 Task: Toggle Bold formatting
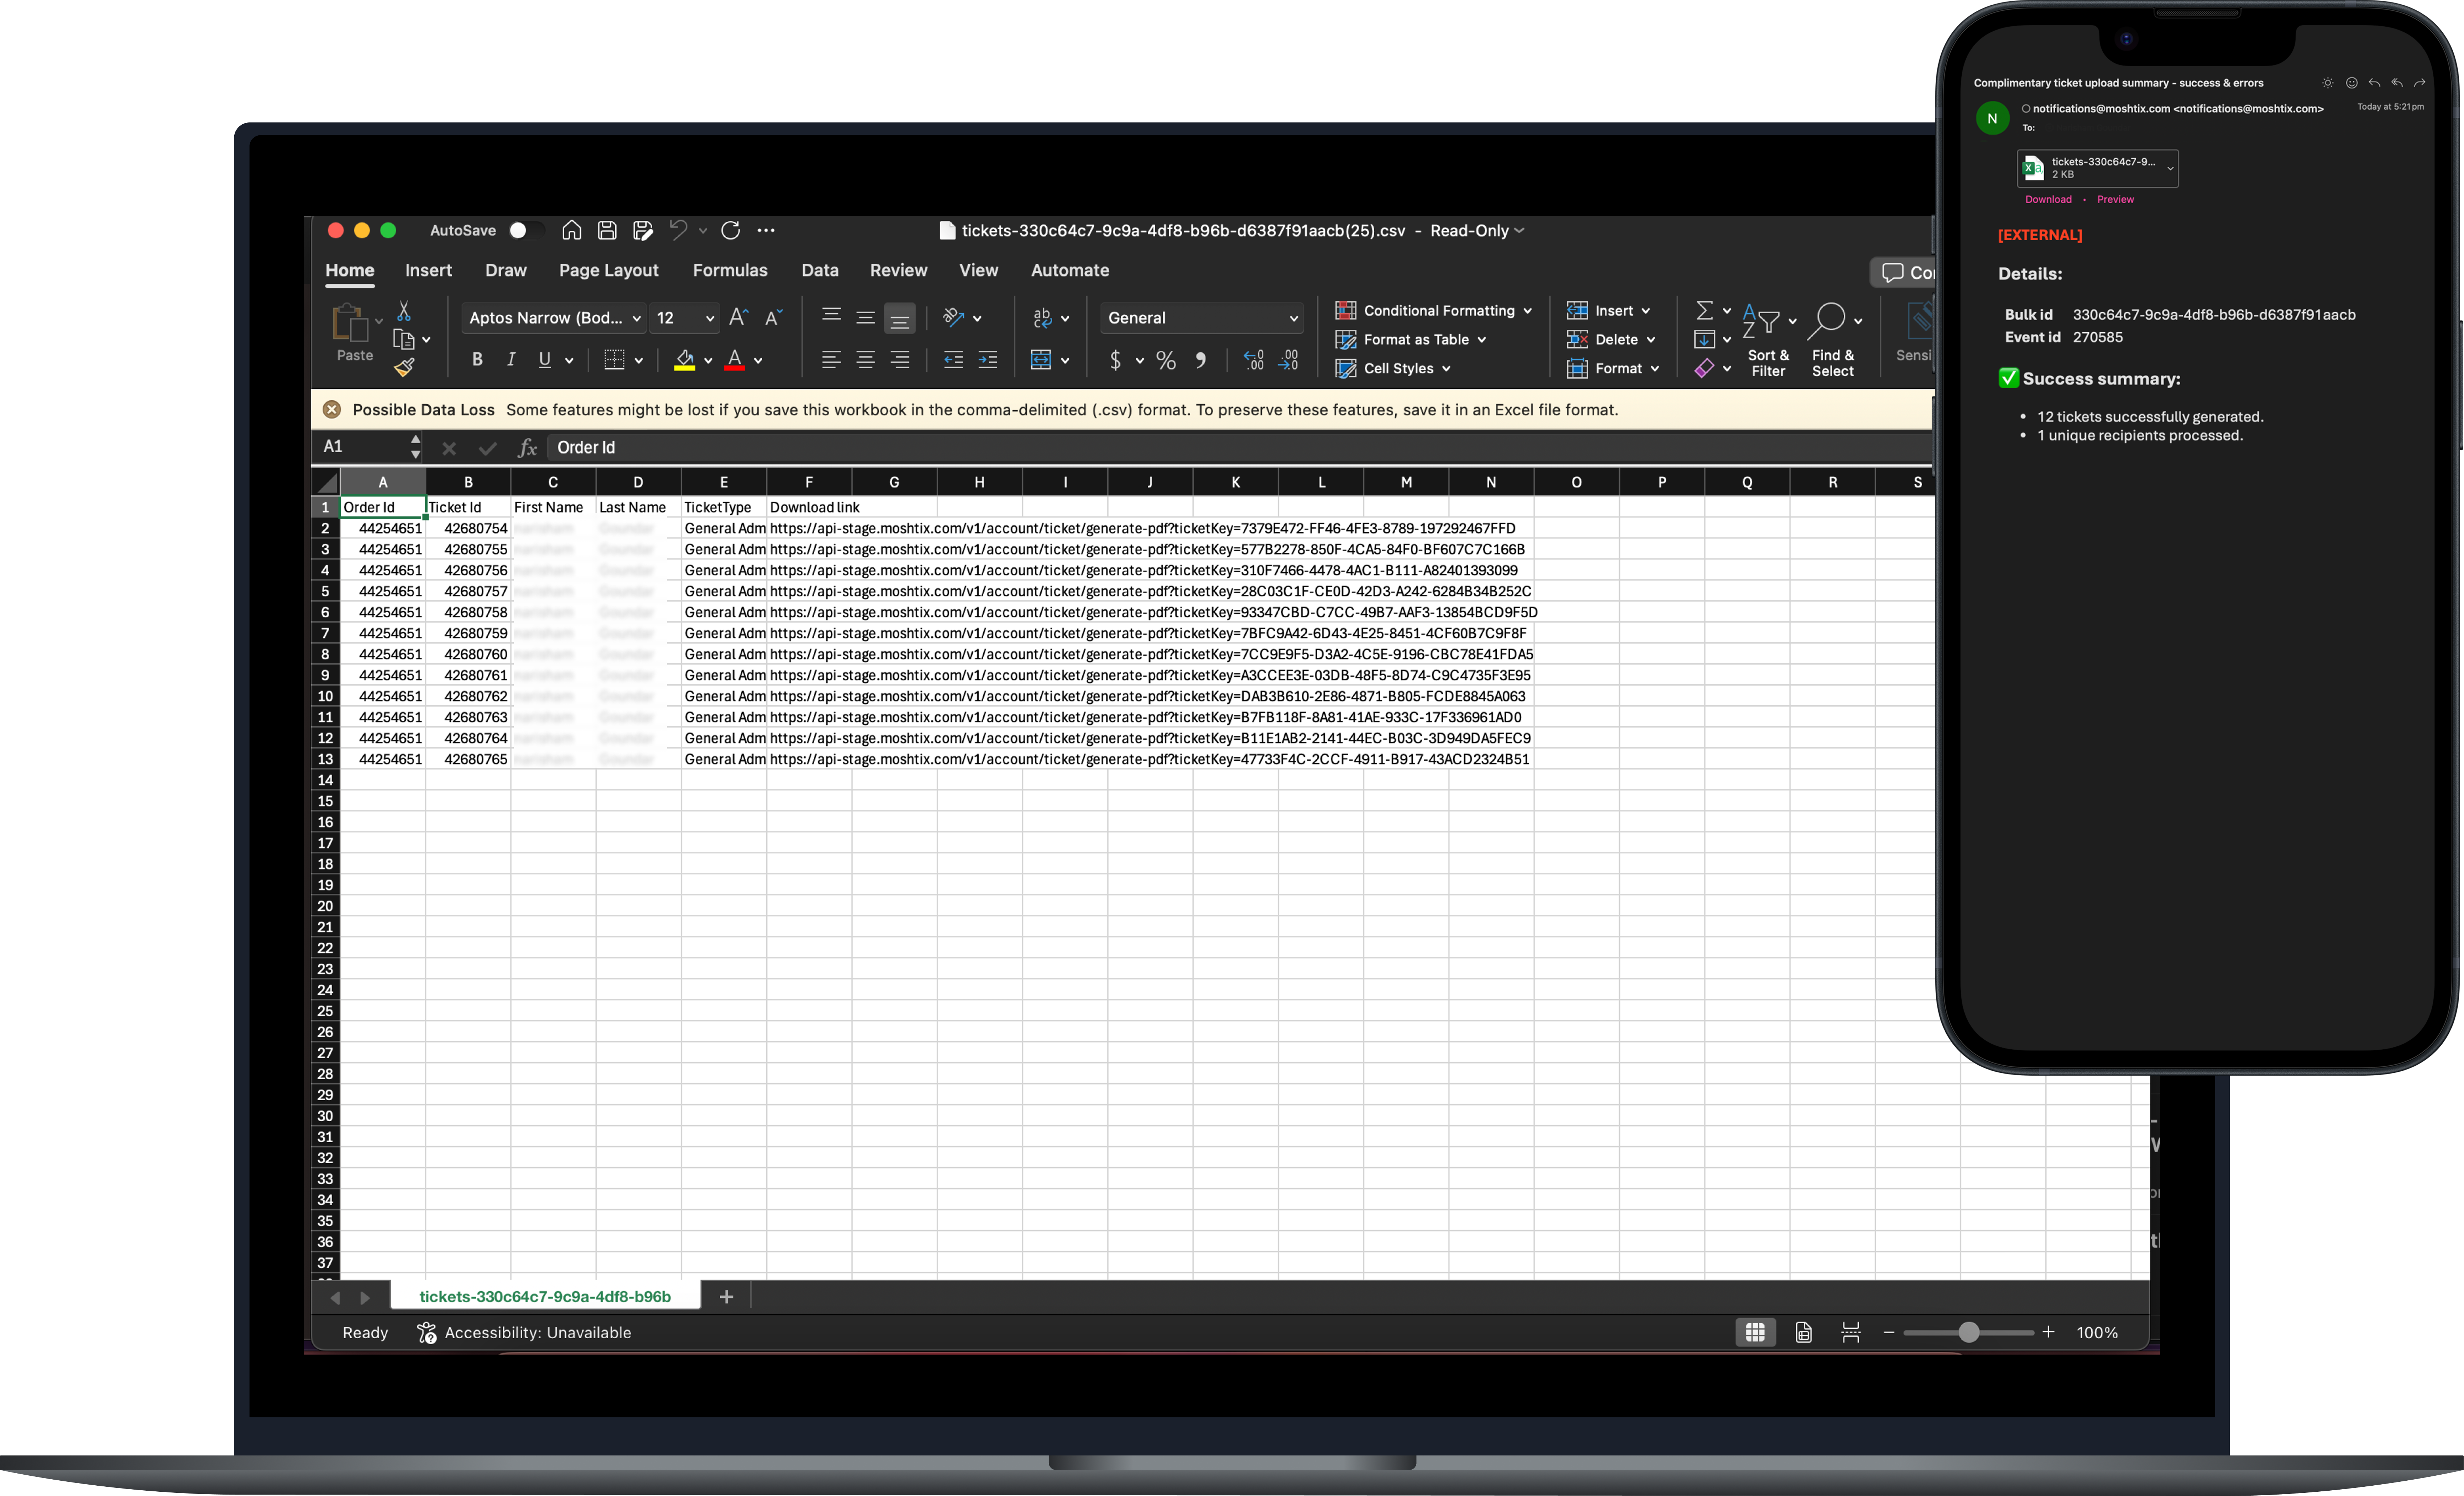[x=477, y=360]
